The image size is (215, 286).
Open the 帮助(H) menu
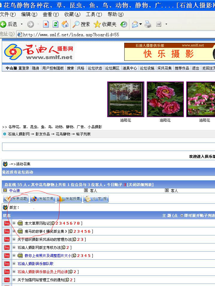(x=116, y=14)
